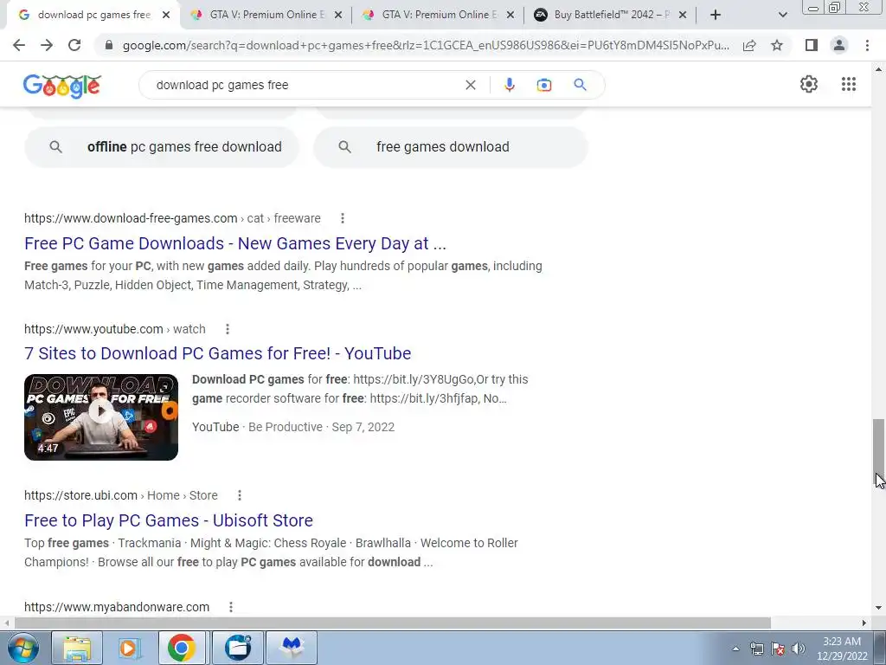Open a new browser tab
Screen dimensions: 886x665
[716, 16]
